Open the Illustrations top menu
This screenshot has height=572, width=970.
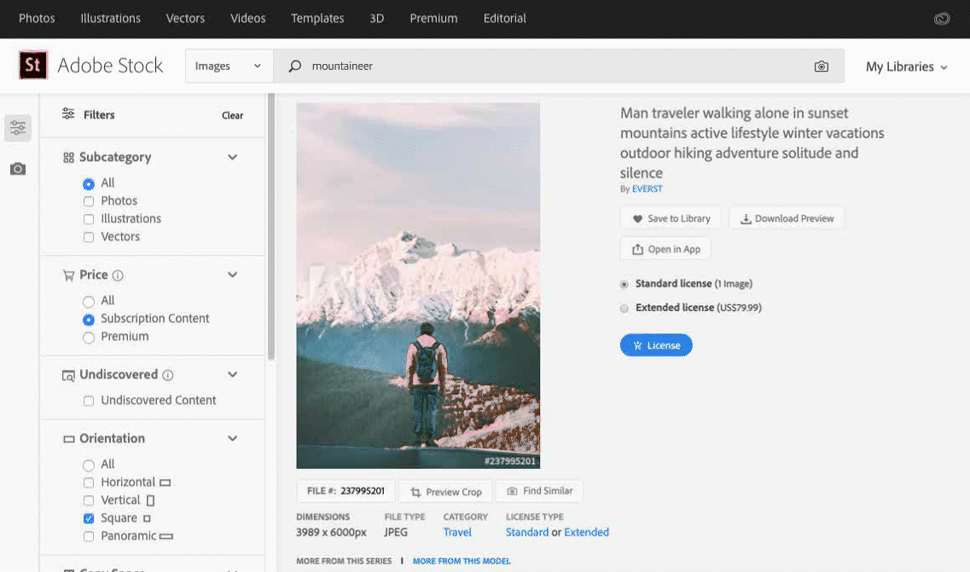click(x=110, y=19)
